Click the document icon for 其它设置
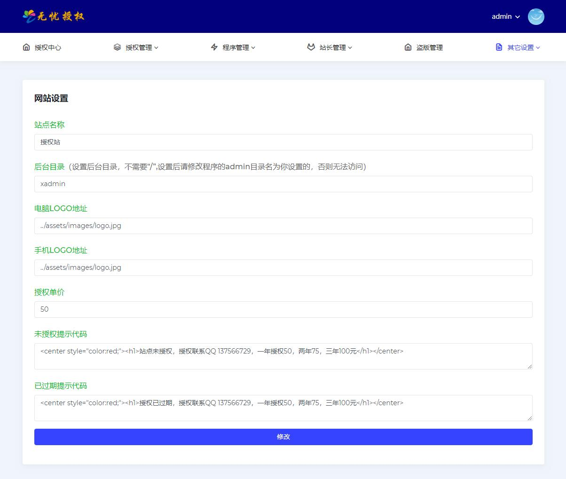Image resolution: width=566 pixels, height=479 pixels. [x=499, y=47]
